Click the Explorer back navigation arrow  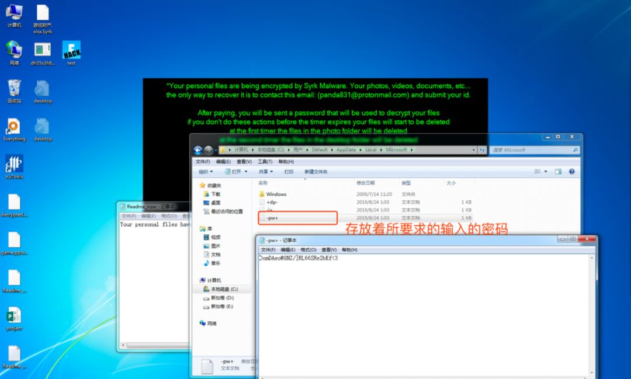click(197, 150)
